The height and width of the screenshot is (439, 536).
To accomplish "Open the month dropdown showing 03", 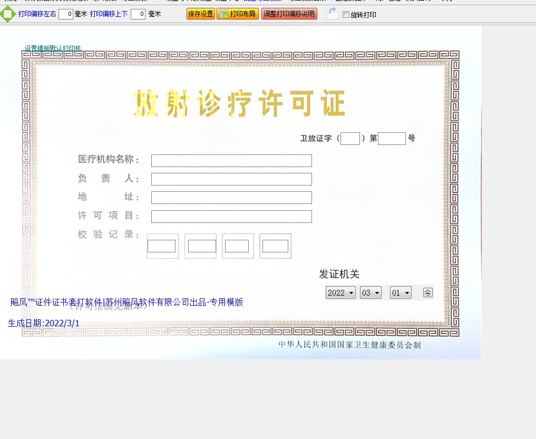I will (371, 293).
